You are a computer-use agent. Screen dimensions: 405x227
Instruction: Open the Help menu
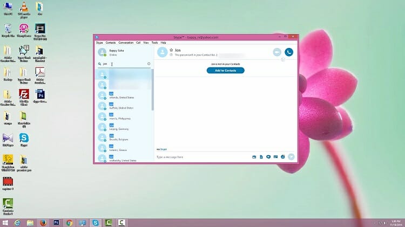(x=163, y=43)
